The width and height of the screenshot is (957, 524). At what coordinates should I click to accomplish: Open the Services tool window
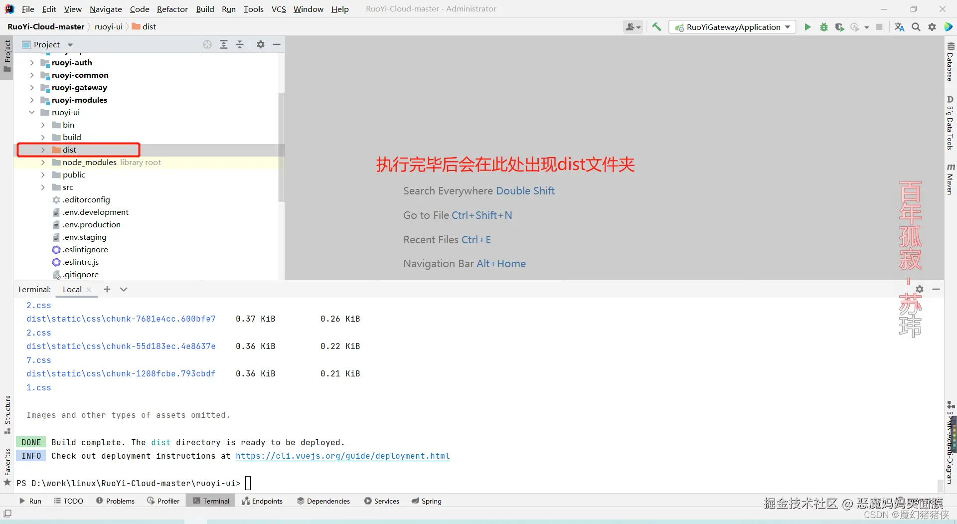click(382, 501)
